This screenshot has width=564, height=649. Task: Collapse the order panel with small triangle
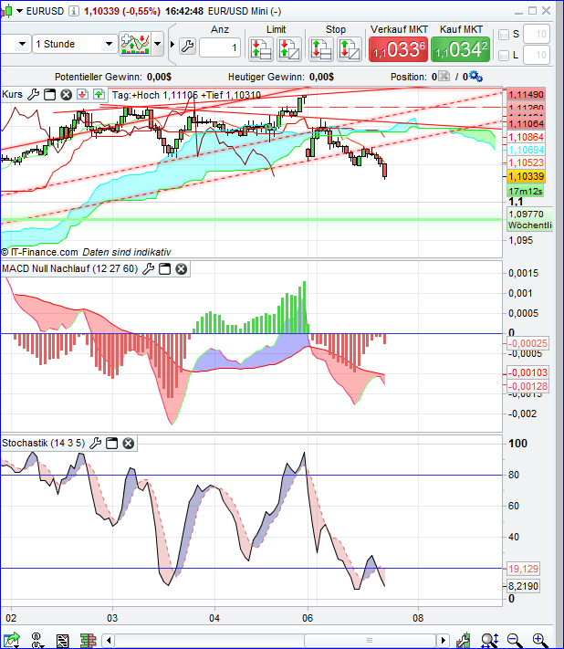point(172,44)
